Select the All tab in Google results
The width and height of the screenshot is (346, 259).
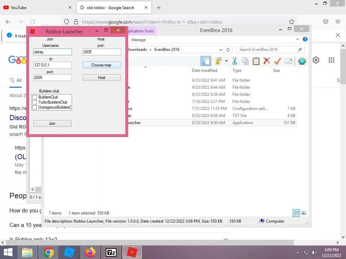16,80
